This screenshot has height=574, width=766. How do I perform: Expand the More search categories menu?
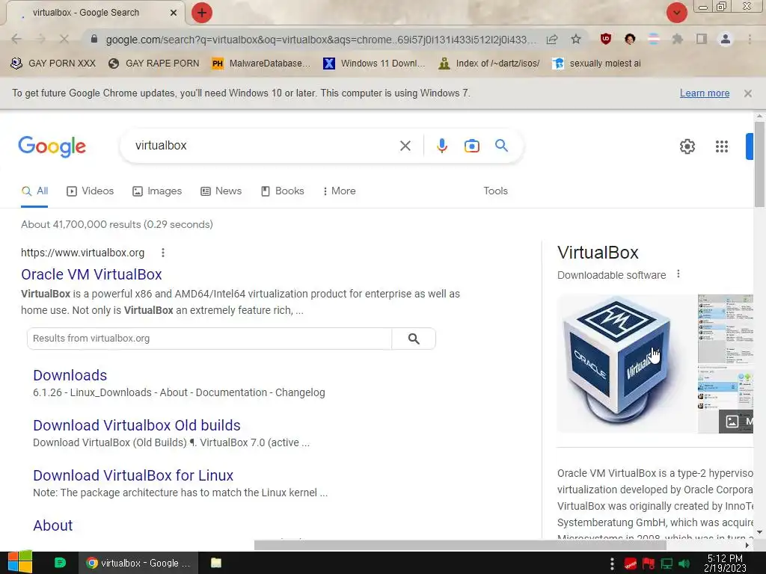[x=339, y=191]
